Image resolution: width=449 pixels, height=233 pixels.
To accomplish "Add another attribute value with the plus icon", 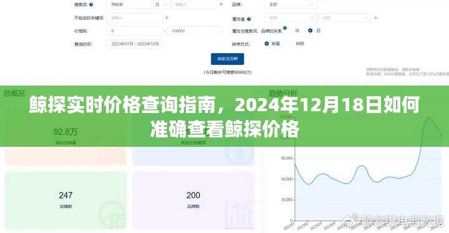I will click(375, 17).
